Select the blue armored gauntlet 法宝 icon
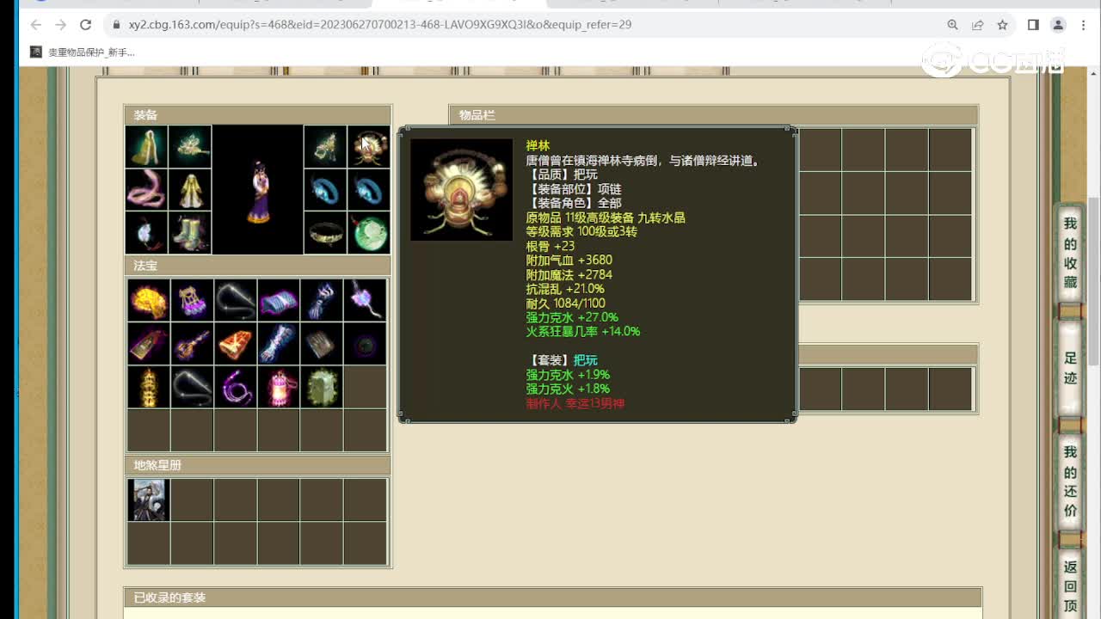Viewport: 1101px width, 619px height. (279, 344)
